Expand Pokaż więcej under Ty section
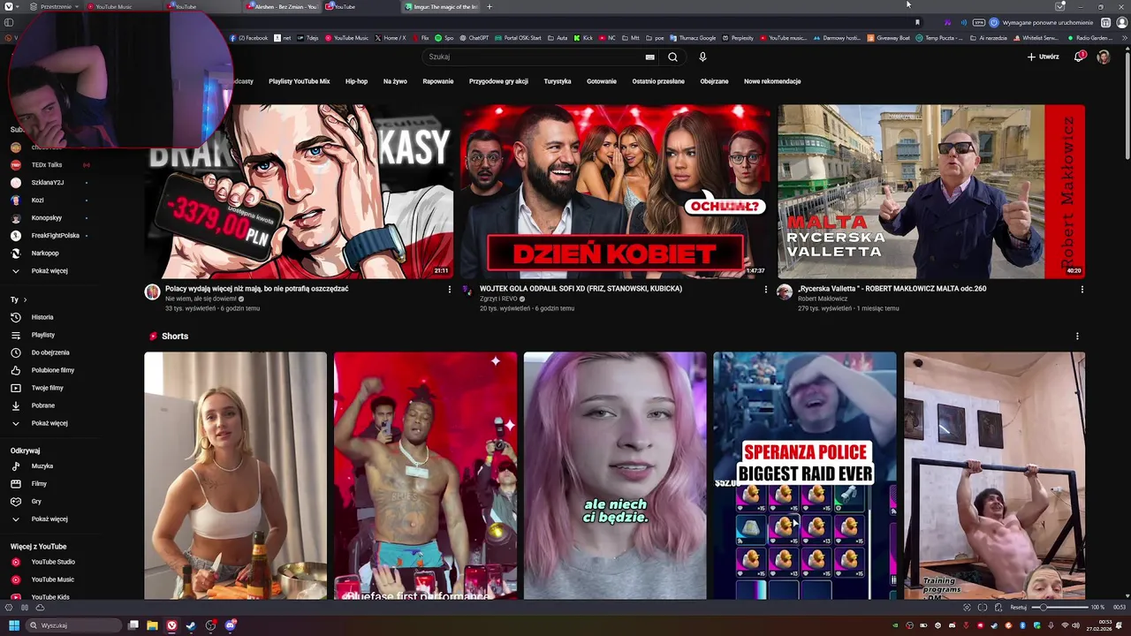 point(49,423)
